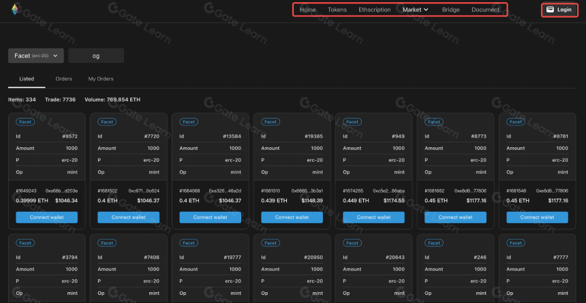586x303 pixels.
Task: Switch to the Orders tab
Action: click(x=63, y=79)
